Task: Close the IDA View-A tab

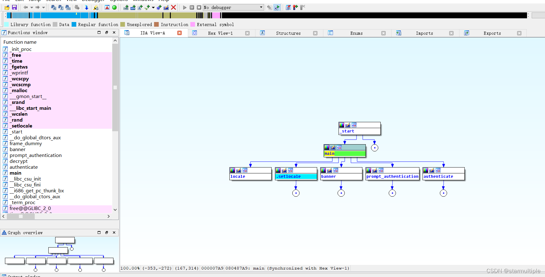Action: (179, 33)
